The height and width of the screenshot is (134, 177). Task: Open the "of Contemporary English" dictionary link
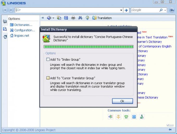[x=155, y=46]
